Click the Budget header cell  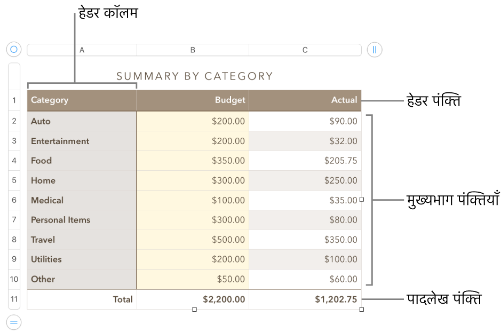(193, 100)
